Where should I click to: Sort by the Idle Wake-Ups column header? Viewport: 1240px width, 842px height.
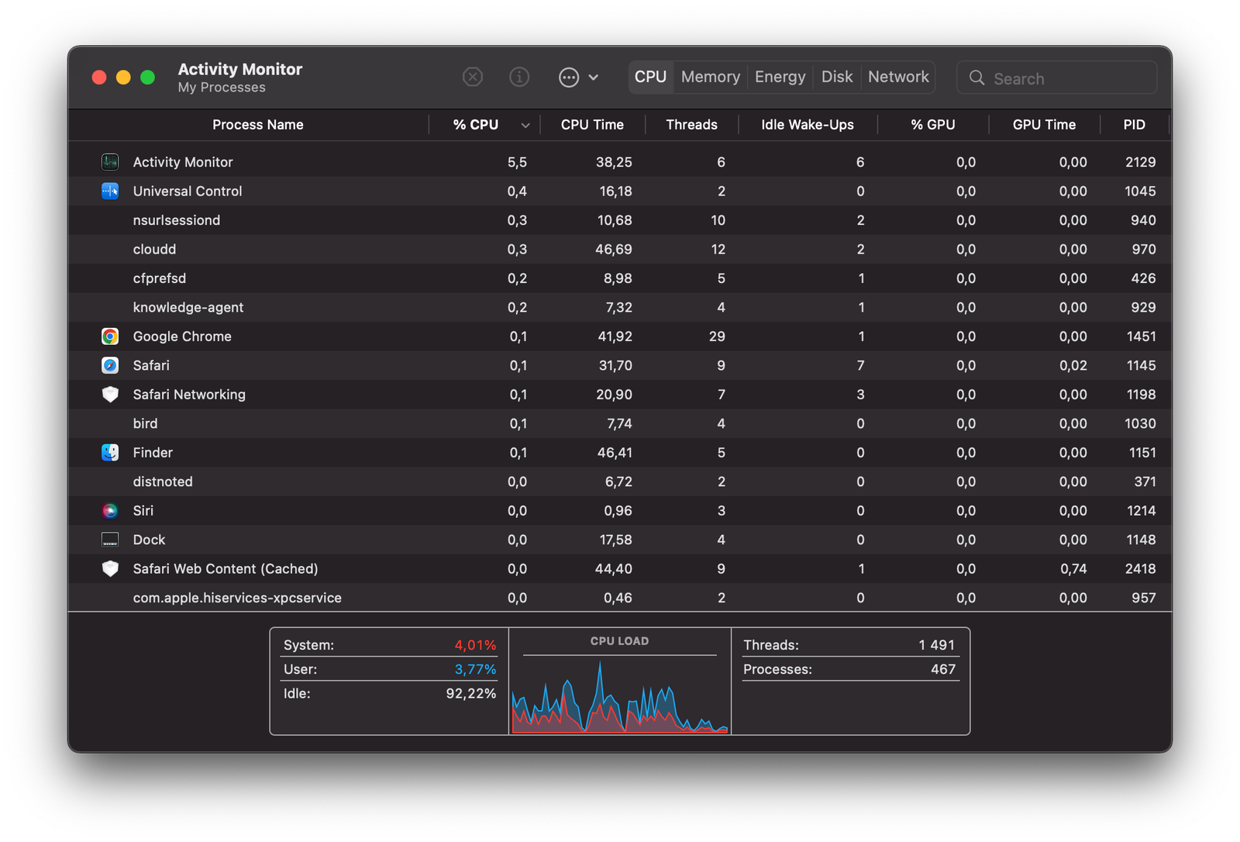click(x=808, y=125)
